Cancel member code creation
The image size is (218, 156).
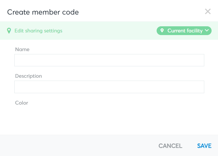[170, 146]
